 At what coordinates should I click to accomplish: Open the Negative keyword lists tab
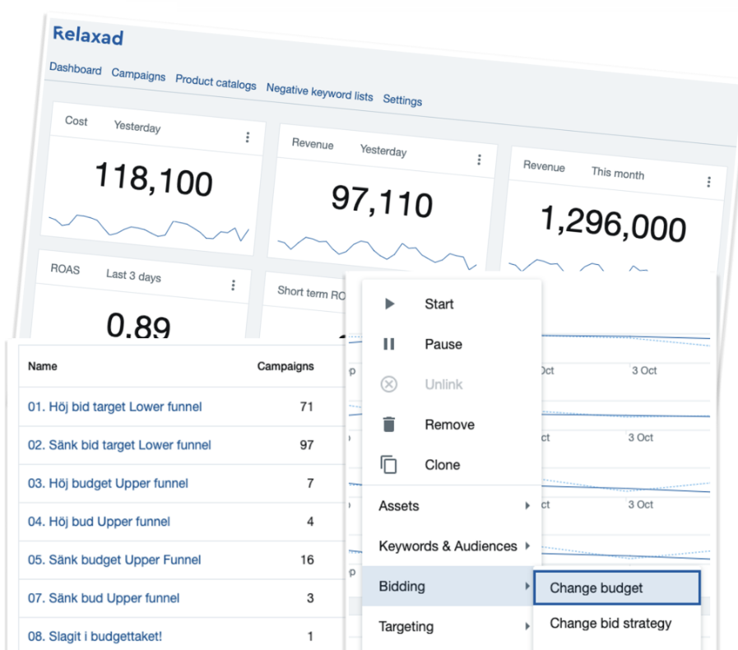point(319,93)
